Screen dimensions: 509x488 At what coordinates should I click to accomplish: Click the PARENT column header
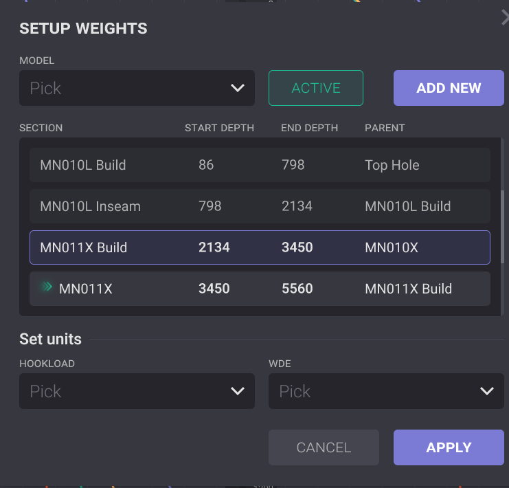(x=385, y=128)
